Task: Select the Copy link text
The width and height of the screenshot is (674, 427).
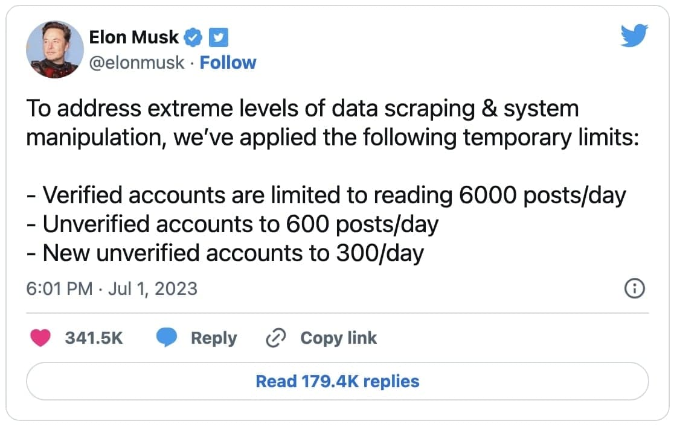Action: (x=338, y=338)
